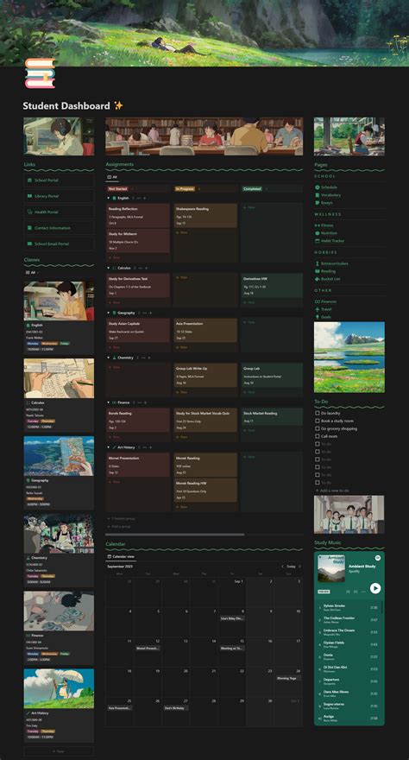Viewport: 409px width, 760px height.
Task: Check the Book a study room checkbox
Action: pos(317,421)
